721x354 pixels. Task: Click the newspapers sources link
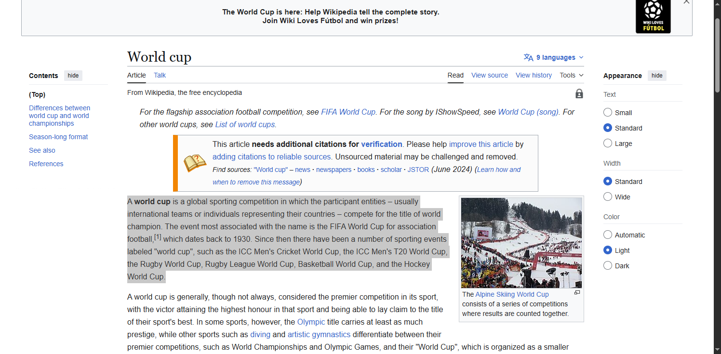tap(334, 170)
